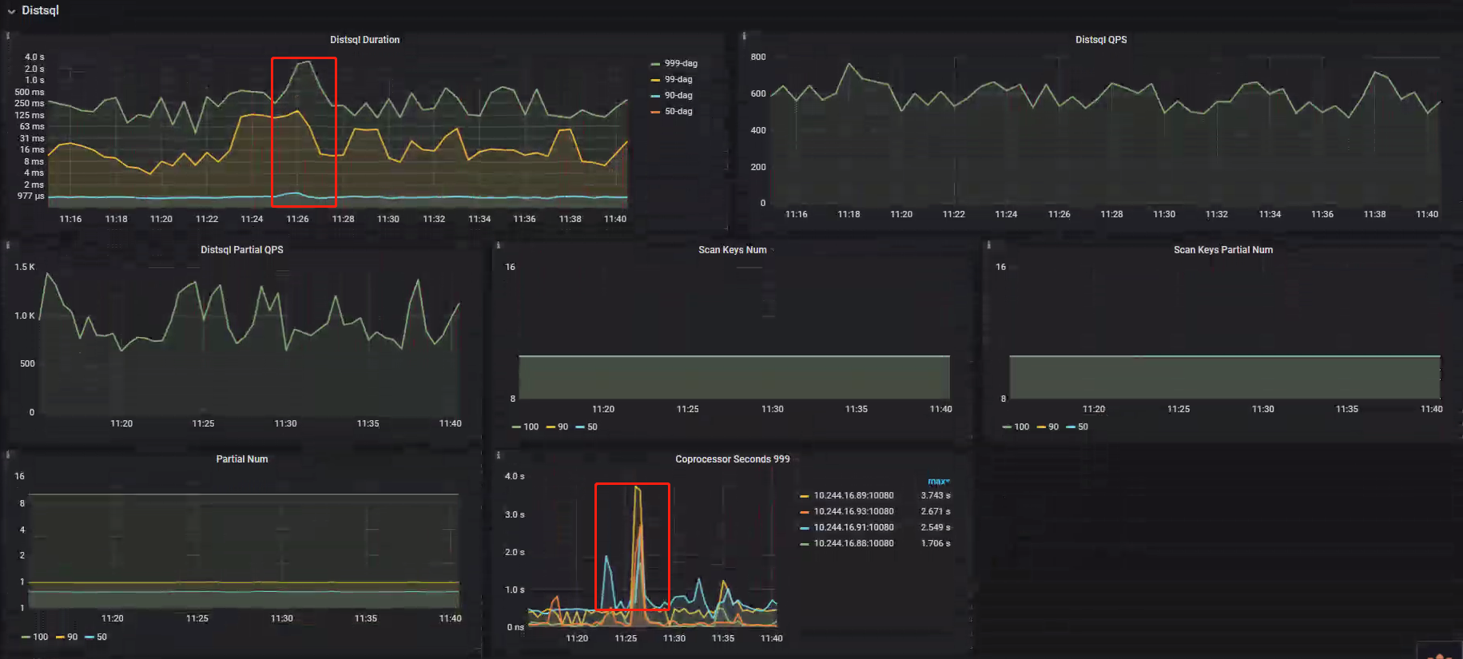The image size is (1463, 659).
Task: Open the Scan Keys Num title menu
Action: [732, 250]
